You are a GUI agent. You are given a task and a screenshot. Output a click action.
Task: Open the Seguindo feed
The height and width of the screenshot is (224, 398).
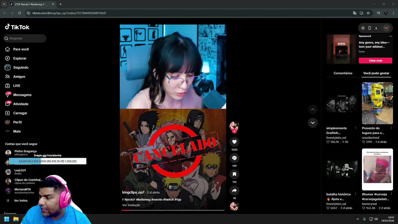click(x=21, y=68)
